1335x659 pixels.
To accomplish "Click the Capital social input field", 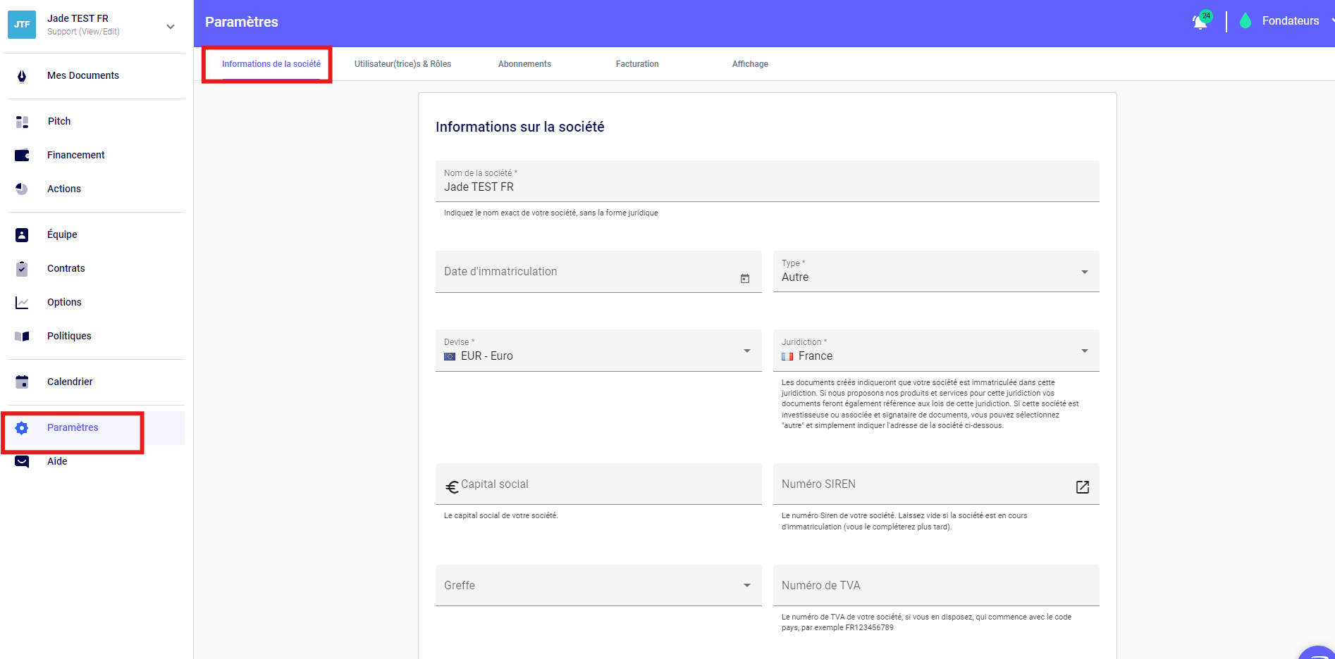I will point(606,484).
